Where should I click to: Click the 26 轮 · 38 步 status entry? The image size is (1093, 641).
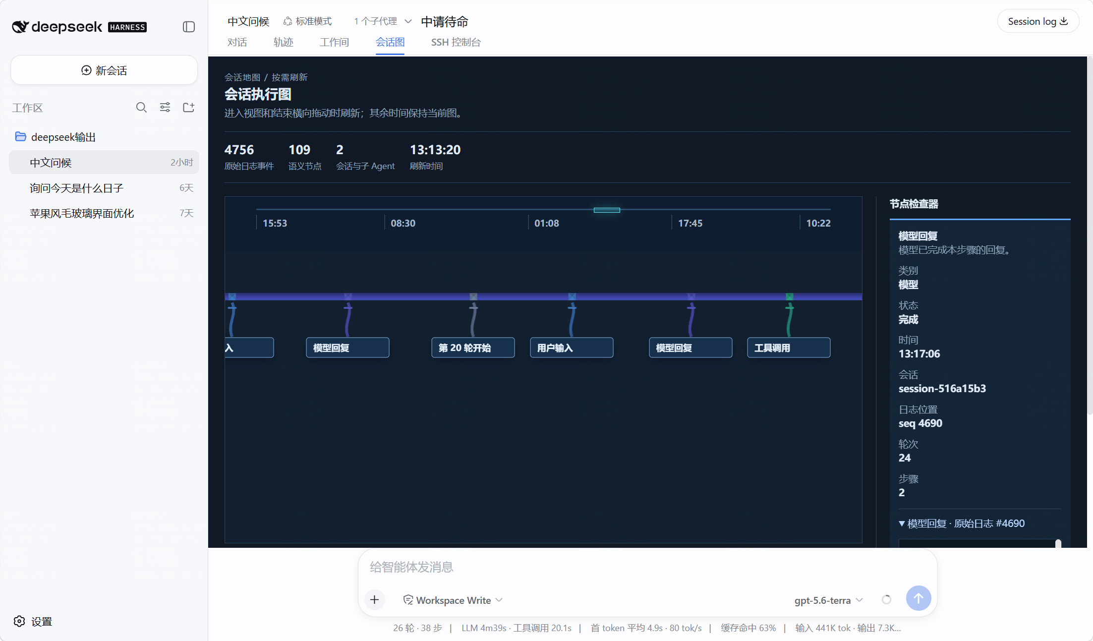pyautogui.click(x=417, y=628)
